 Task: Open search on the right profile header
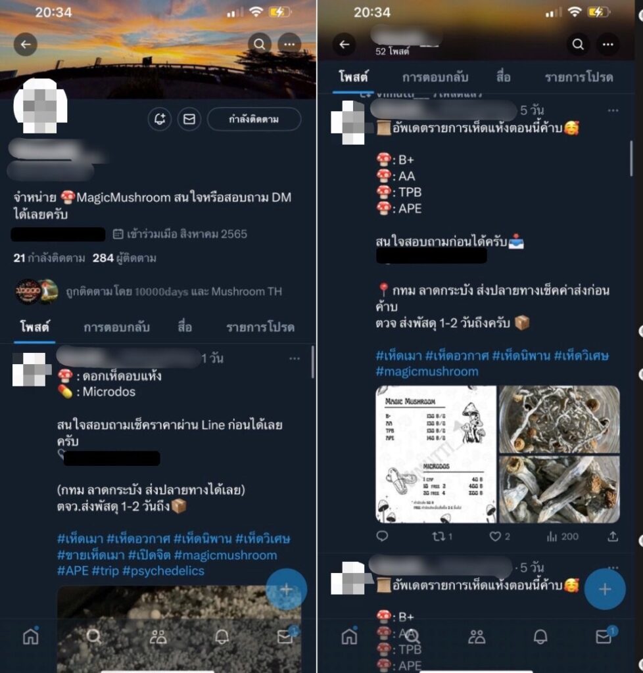pos(578,44)
